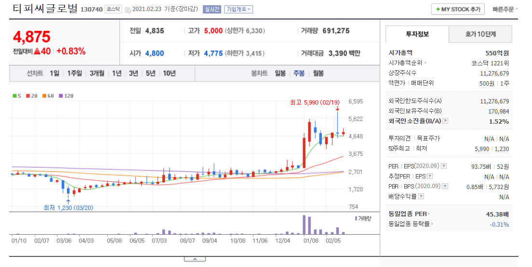
Task: Click the 실시간 button
Action: (212, 10)
